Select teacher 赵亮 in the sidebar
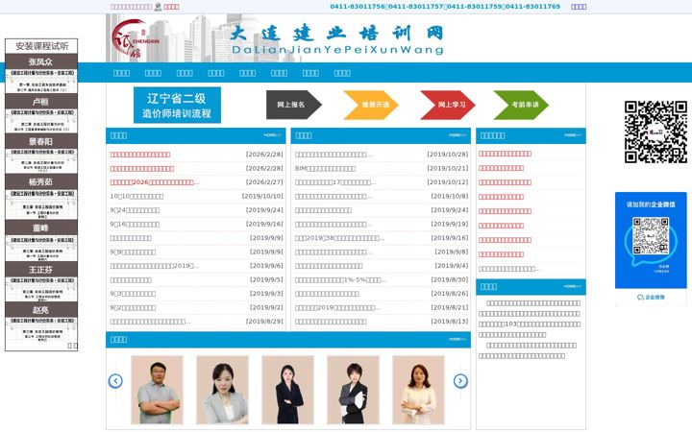This screenshot has height=432, width=692. pyautogui.click(x=41, y=310)
